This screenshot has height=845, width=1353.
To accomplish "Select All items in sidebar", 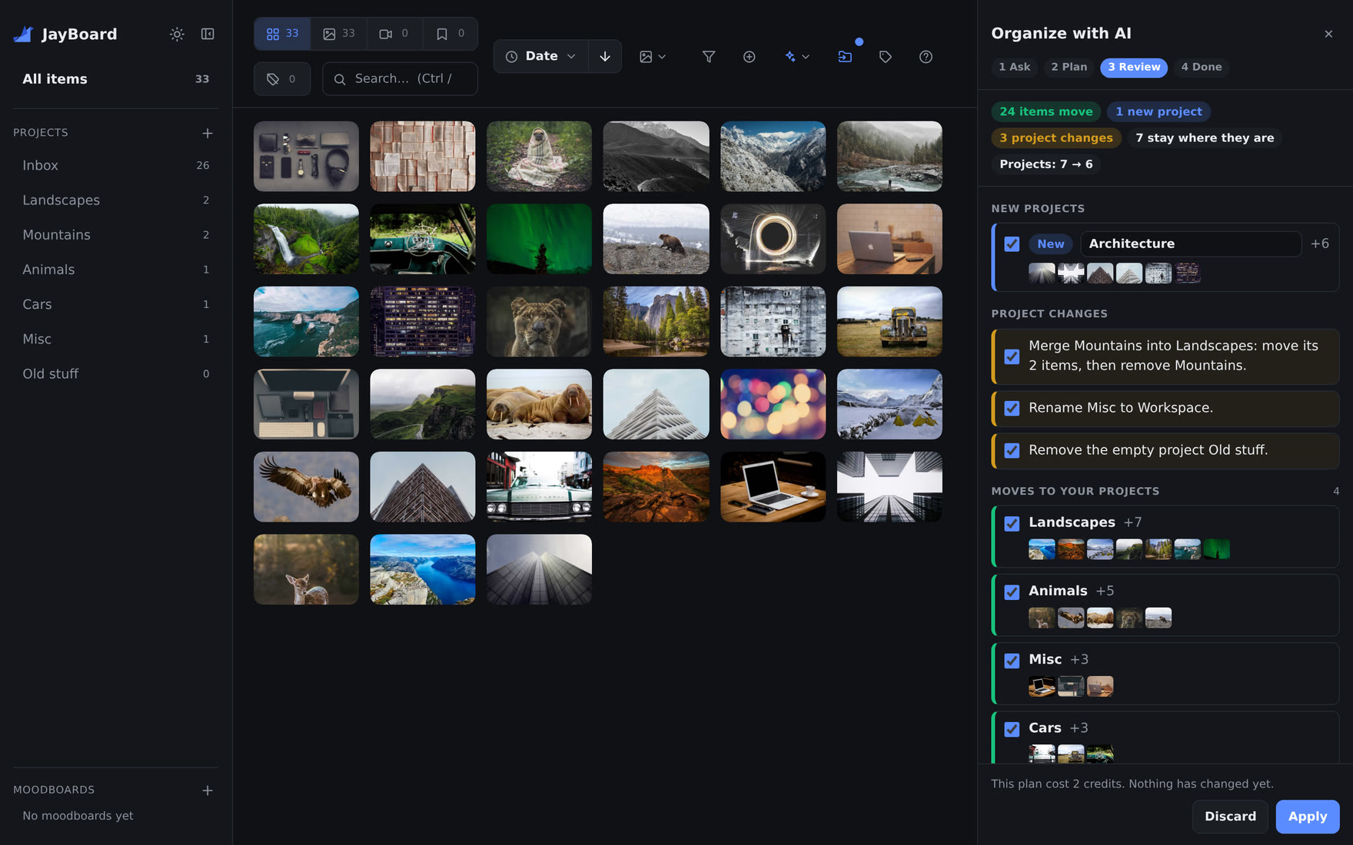I will (x=115, y=79).
